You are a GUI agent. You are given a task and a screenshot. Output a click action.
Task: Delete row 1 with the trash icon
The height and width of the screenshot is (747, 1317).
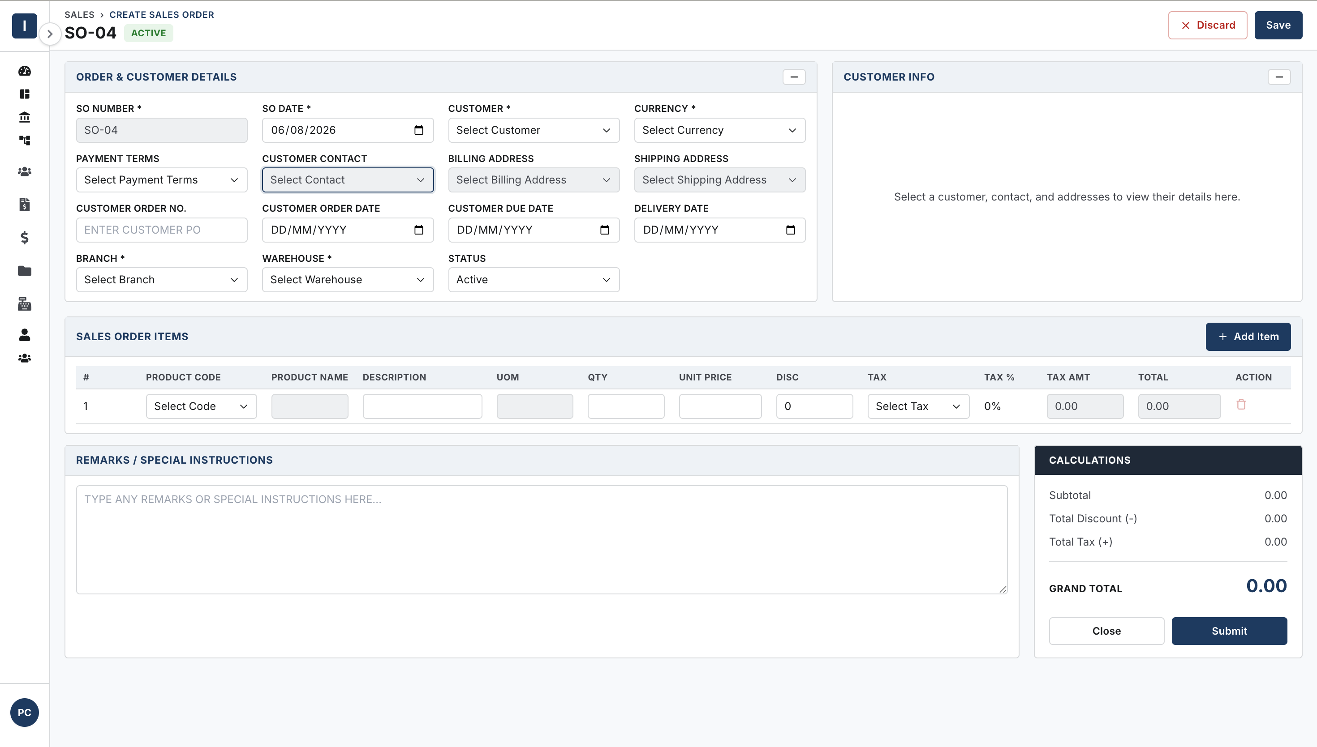[1241, 404]
